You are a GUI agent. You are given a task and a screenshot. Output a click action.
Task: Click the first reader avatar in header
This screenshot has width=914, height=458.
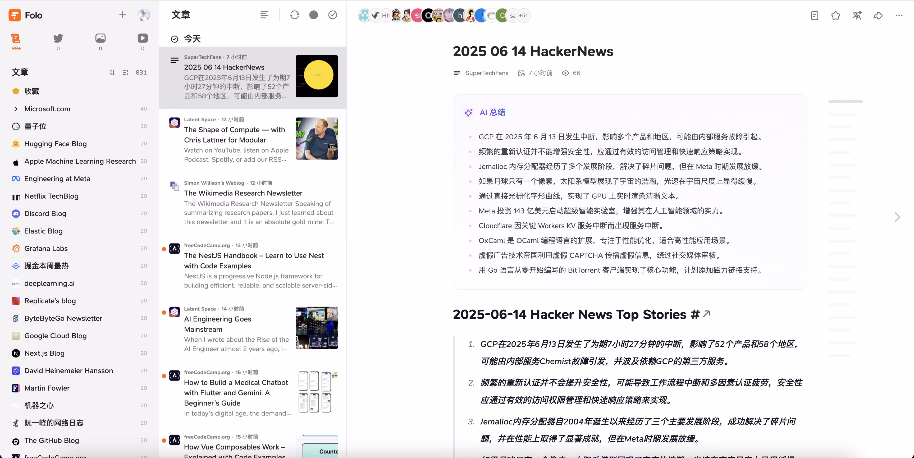pos(364,16)
